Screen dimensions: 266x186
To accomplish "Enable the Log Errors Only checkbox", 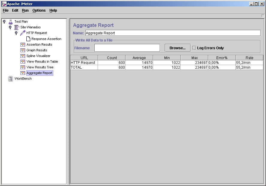I will click(x=194, y=48).
